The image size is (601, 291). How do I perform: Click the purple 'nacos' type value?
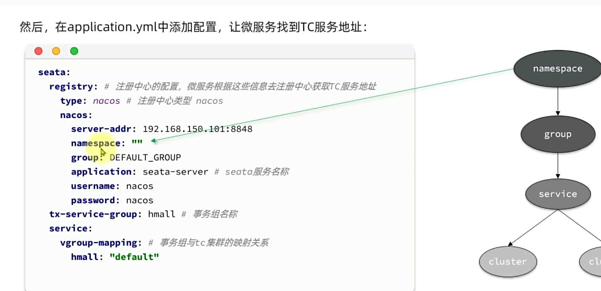pos(106,101)
